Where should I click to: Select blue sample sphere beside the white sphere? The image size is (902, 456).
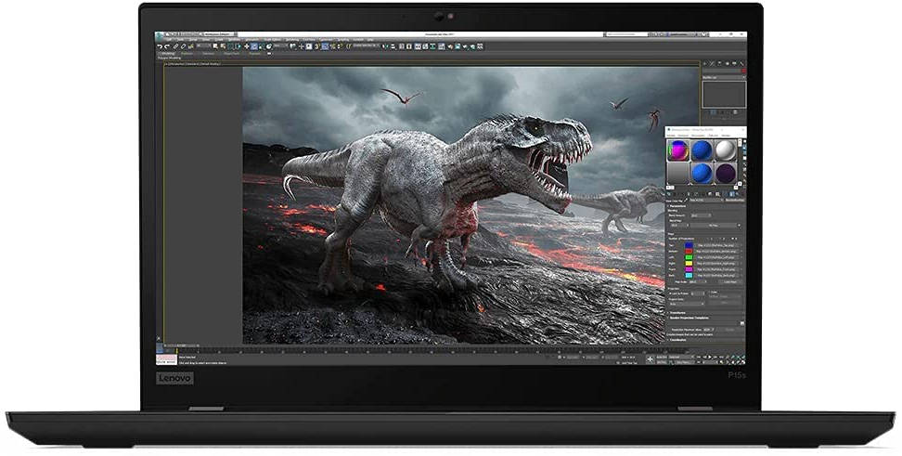(702, 150)
